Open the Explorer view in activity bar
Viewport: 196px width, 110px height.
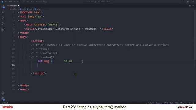(x=3, y=6)
